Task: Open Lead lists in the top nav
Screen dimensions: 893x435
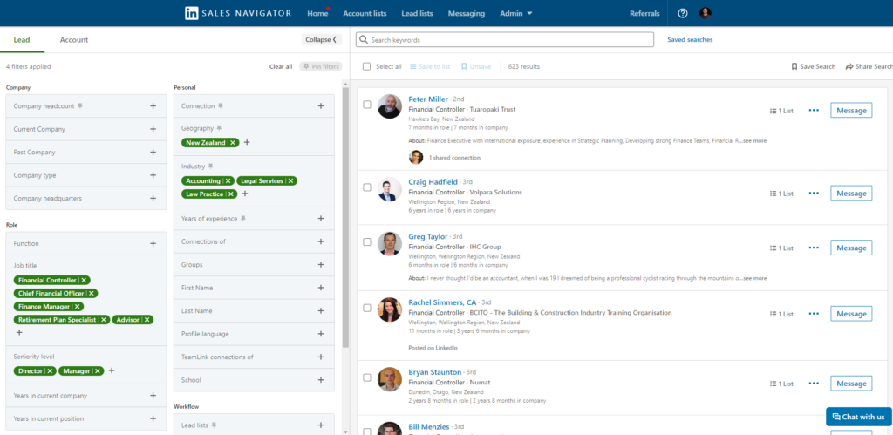Action: 417,13
